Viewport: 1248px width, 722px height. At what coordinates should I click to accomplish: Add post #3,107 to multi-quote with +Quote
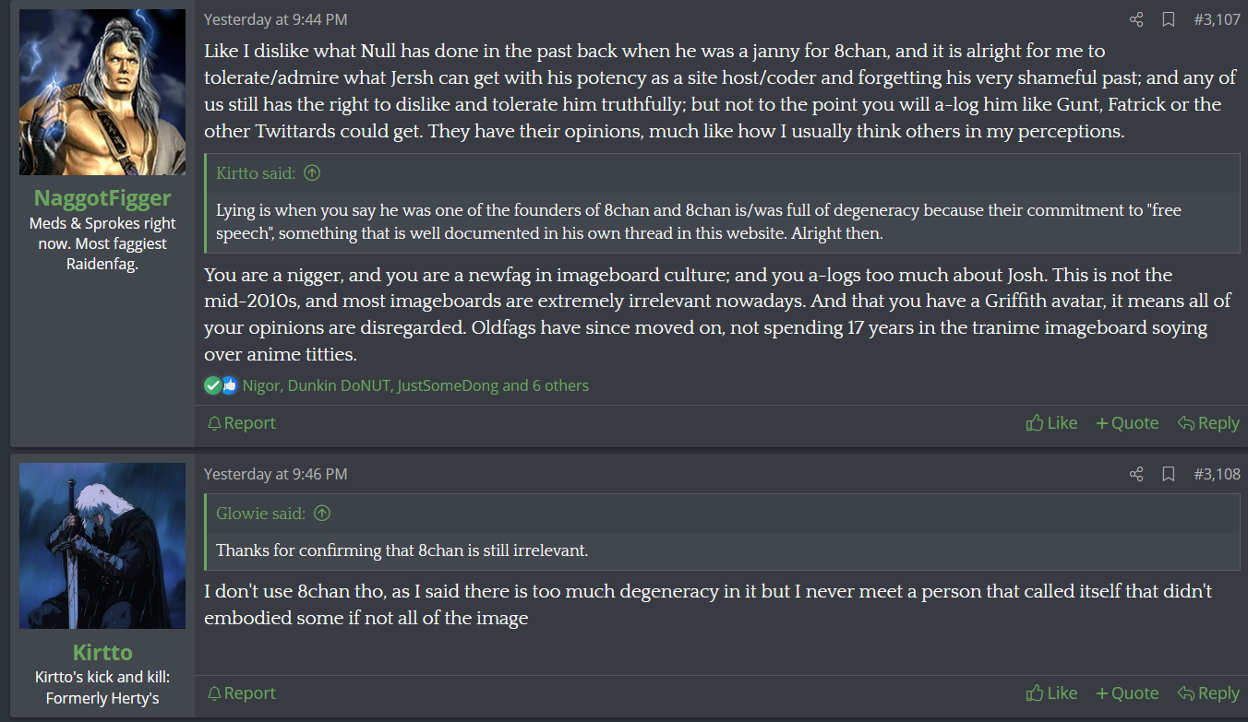[1127, 423]
